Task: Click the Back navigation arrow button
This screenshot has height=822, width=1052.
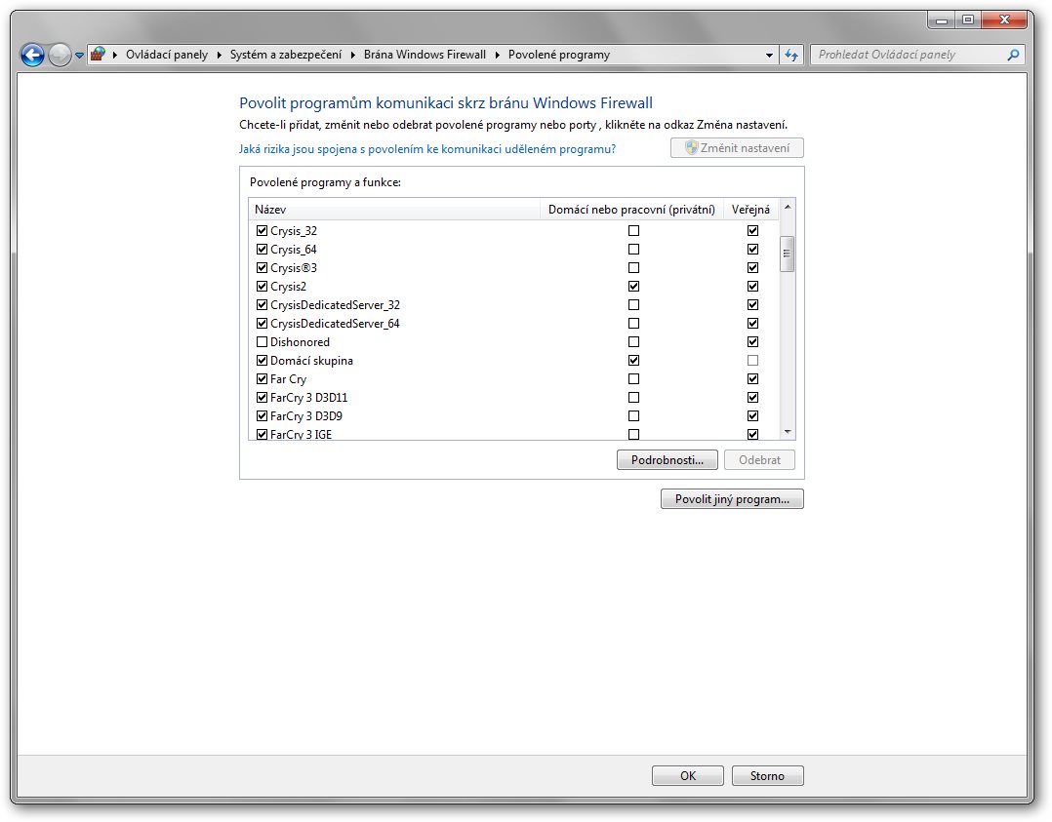Action: pos(32,56)
